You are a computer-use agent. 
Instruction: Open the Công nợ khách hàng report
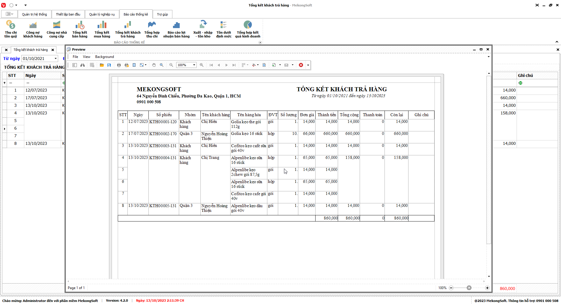click(x=33, y=30)
